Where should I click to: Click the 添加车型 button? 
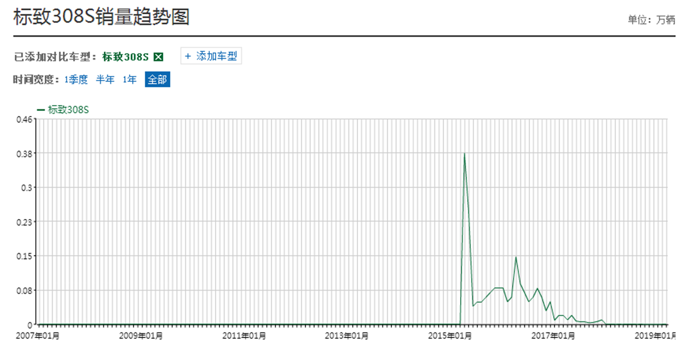[x=211, y=56]
